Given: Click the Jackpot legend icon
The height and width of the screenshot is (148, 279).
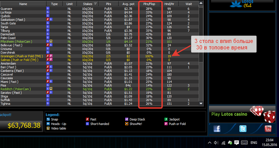Looking at the screenshot, I should tap(166, 119).
